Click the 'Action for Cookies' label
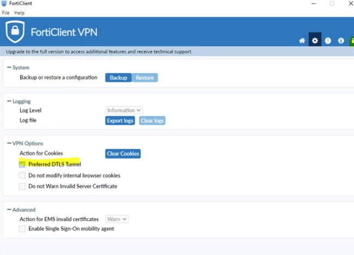Viewport: 354px width, 255px height. [x=41, y=153]
